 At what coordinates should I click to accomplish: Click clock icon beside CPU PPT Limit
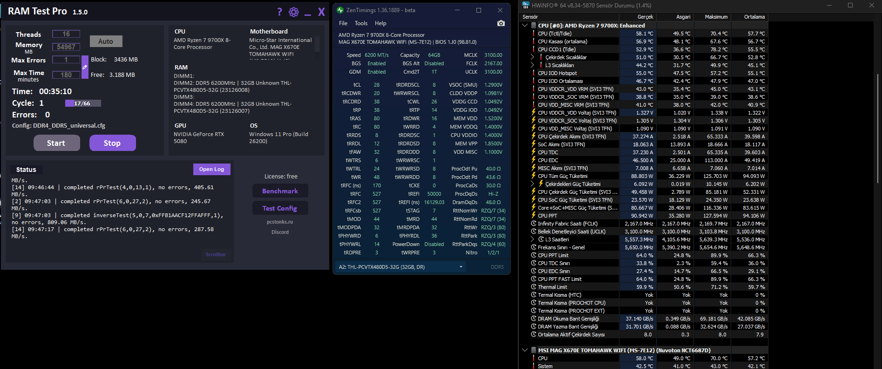tap(534, 255)
